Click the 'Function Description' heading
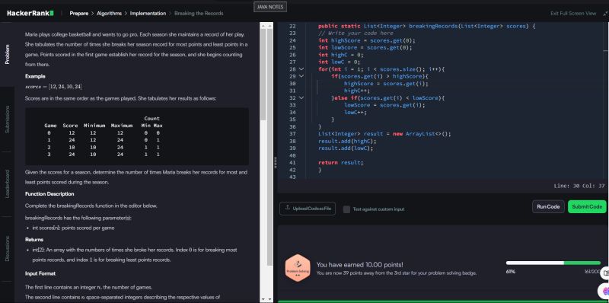The height and width of the screenshot is (303, 609). (49, 194)
